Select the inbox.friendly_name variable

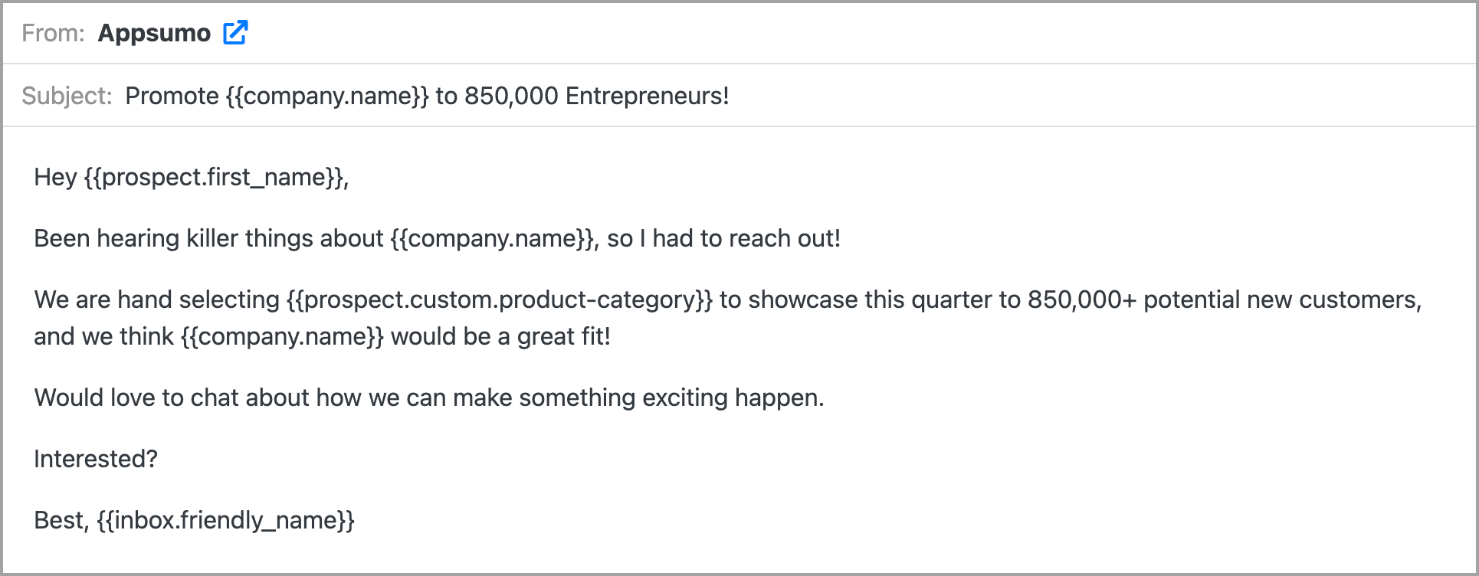[x=226, y=520]
